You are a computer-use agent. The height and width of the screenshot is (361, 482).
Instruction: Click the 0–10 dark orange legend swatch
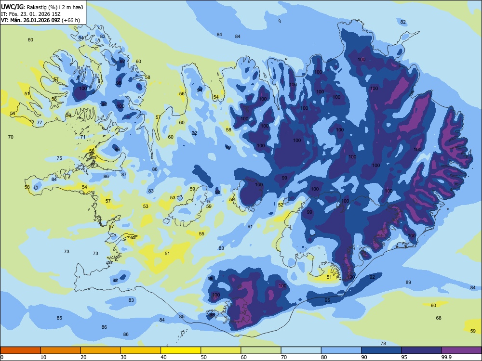coord(20,350)
